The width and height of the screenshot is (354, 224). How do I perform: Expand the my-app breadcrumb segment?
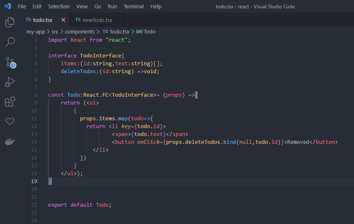coord(36,31)
